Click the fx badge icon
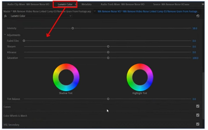208x130 pixels. (x=5, y=16)
